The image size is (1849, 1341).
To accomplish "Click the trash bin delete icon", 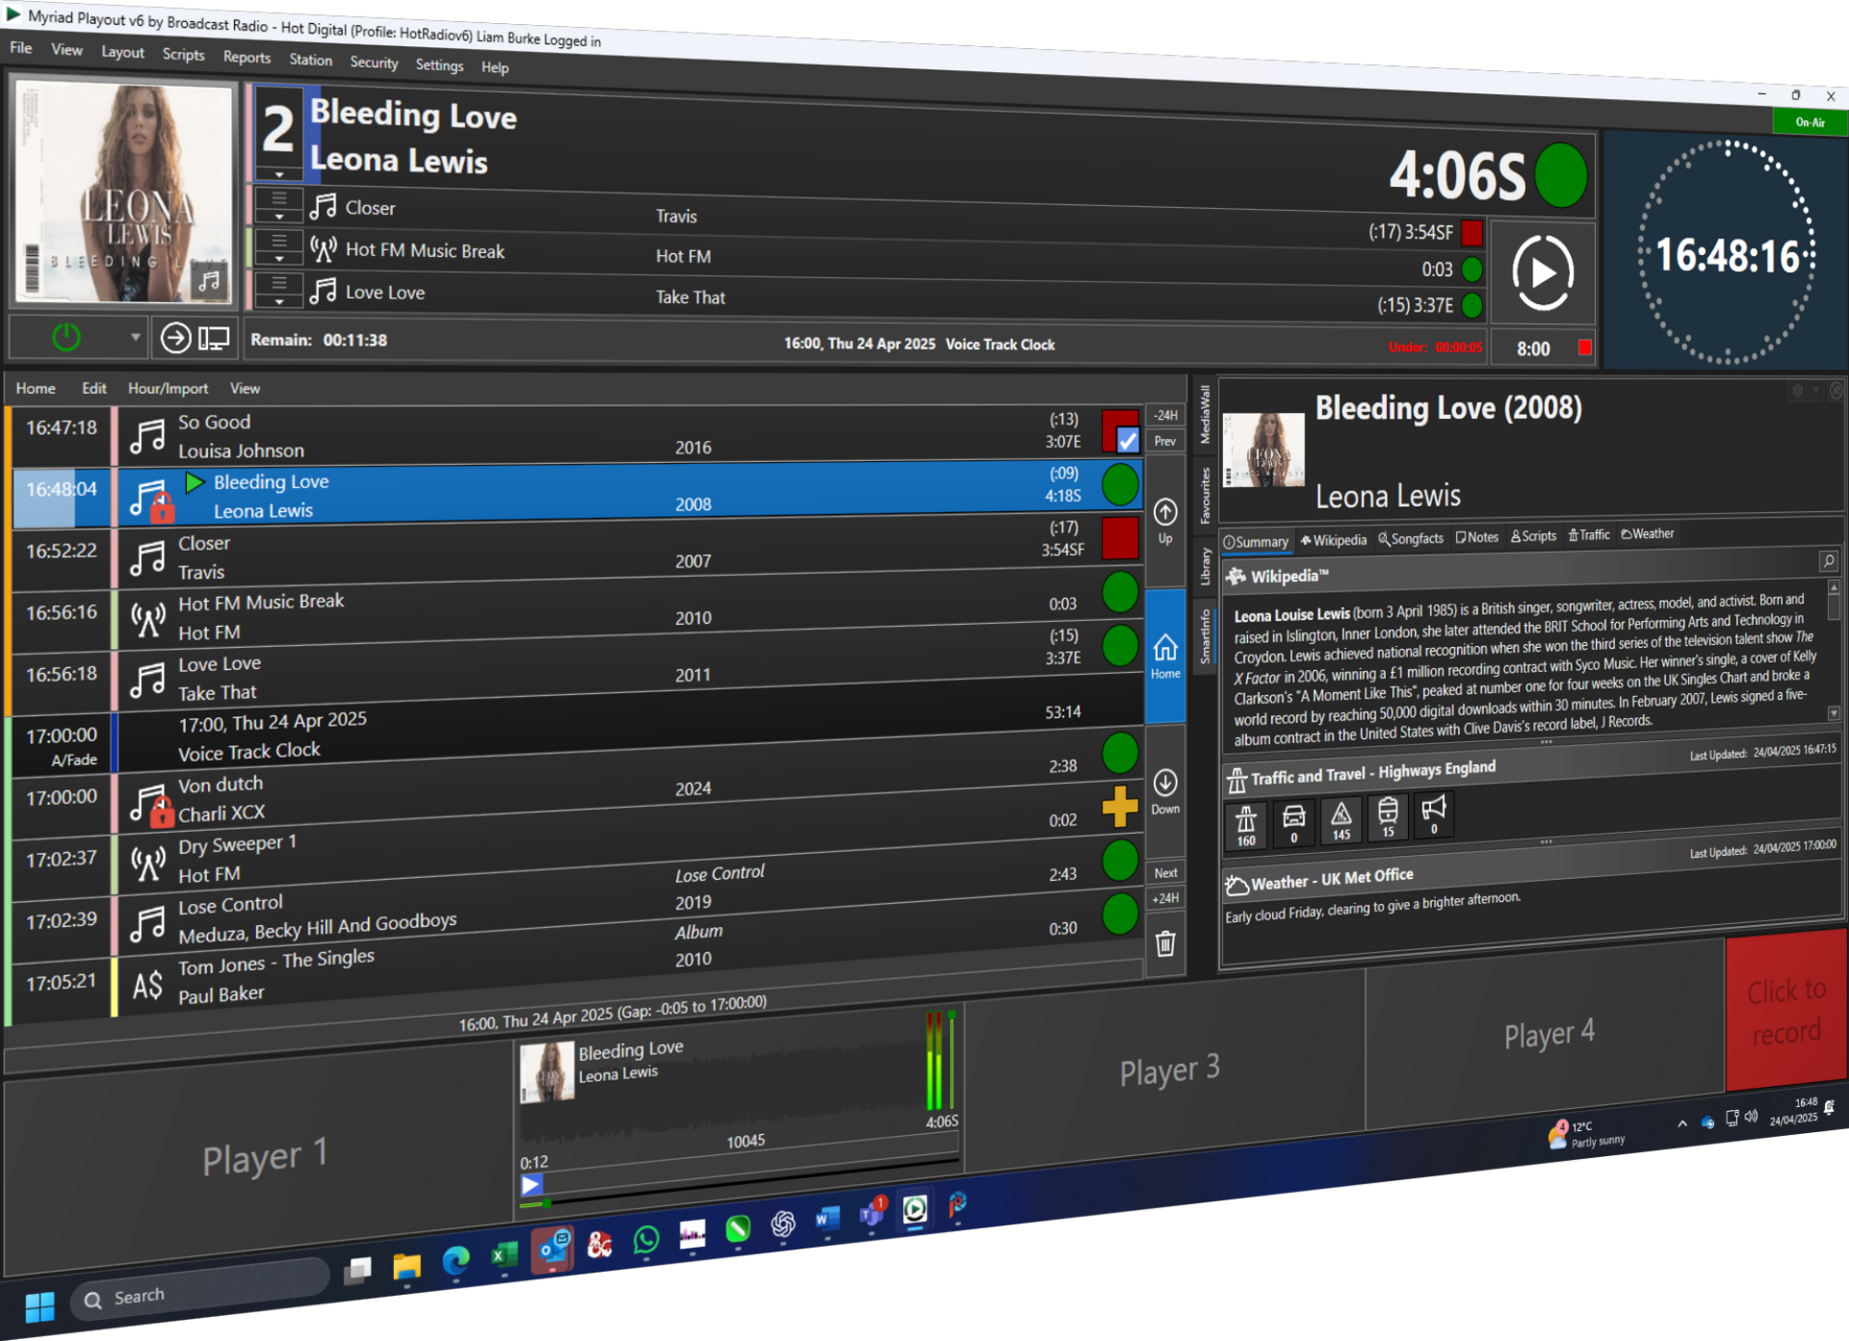I will [1165, 943].
